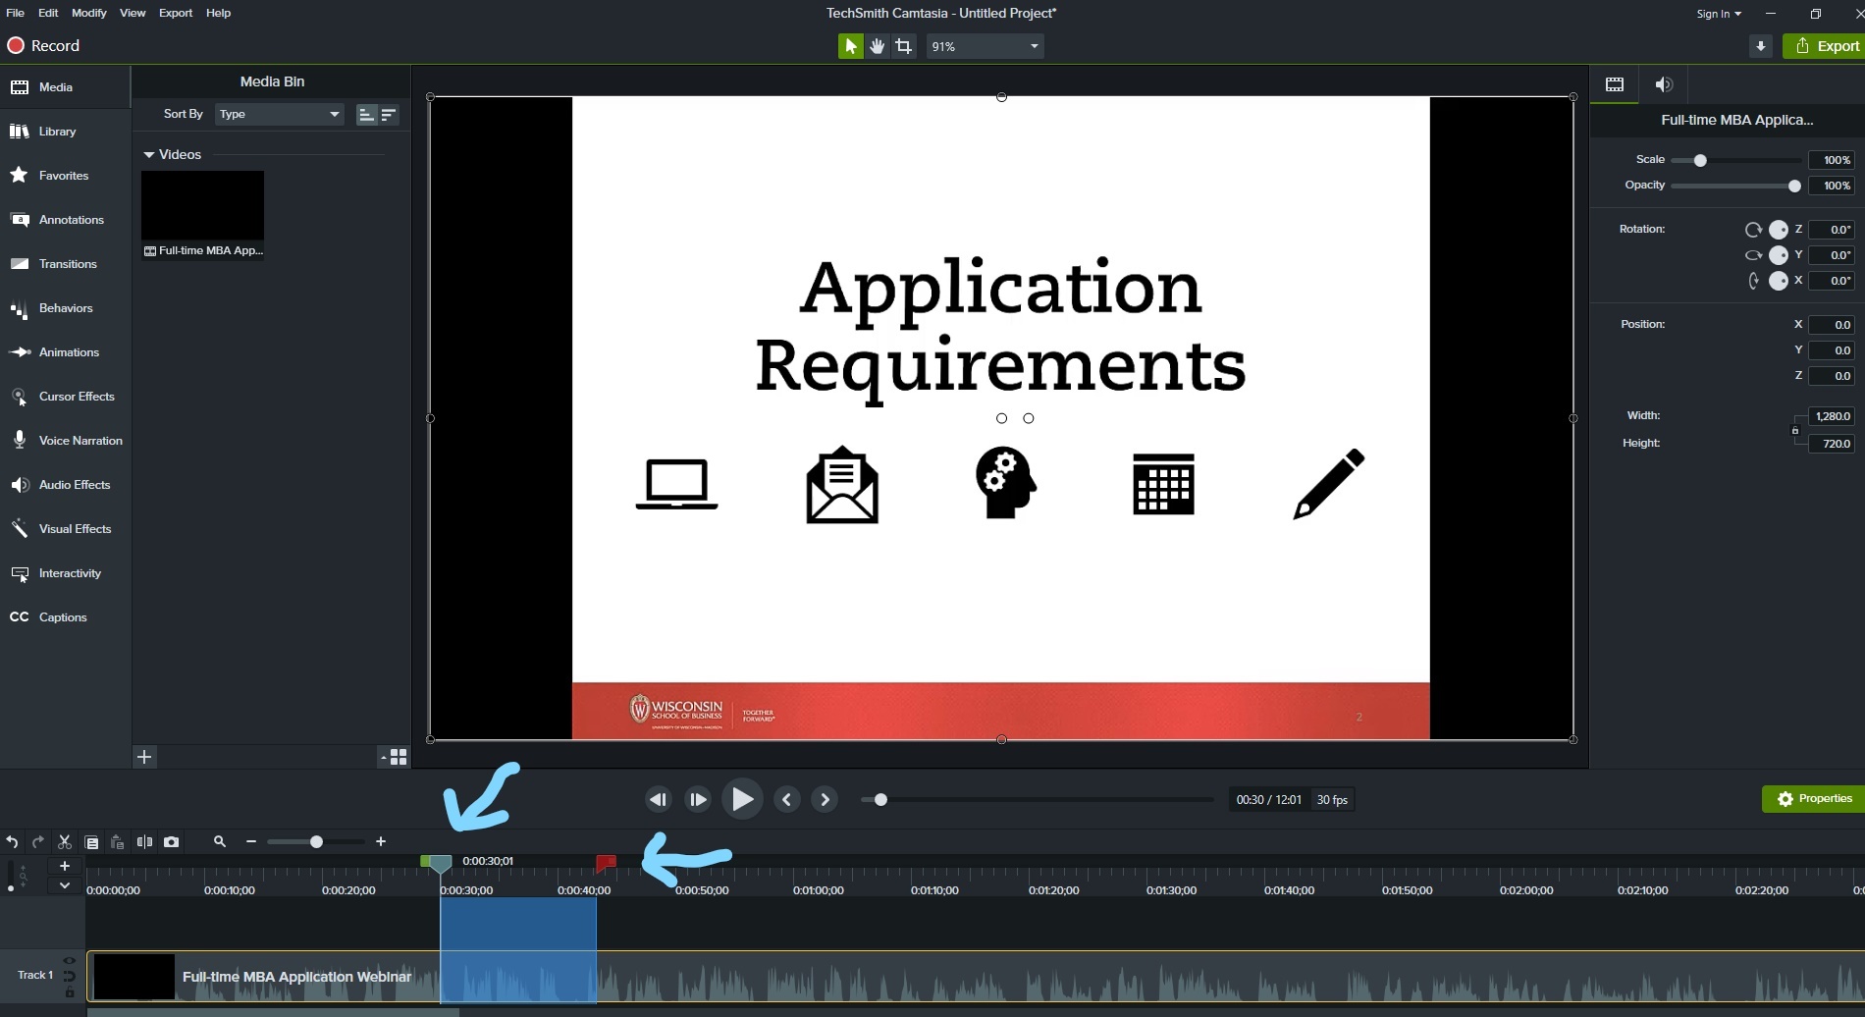
Task: Open the Modify menu
Action: click(x=88, y=13)
